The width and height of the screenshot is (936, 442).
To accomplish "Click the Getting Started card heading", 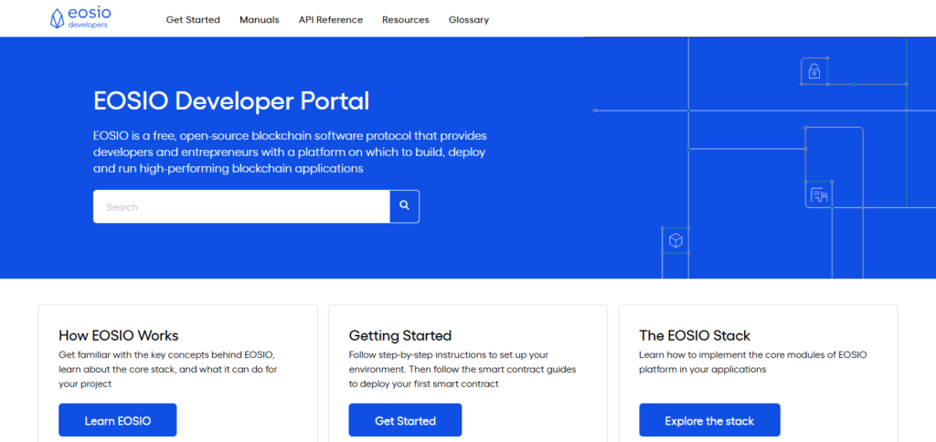I will coord(400,335).
